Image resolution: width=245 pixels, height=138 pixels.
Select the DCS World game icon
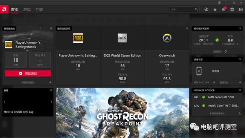(122, 38)
